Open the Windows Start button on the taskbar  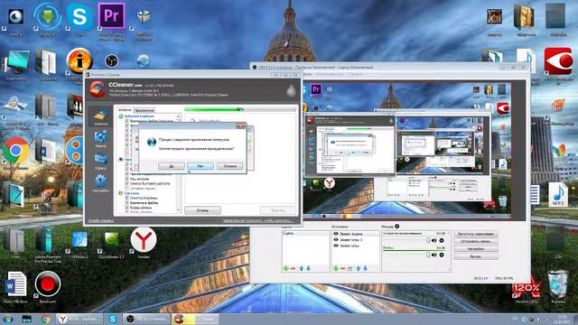tap(7, 319)
